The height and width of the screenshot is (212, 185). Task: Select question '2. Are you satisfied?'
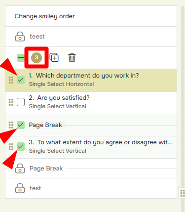[x=59, y=98]
